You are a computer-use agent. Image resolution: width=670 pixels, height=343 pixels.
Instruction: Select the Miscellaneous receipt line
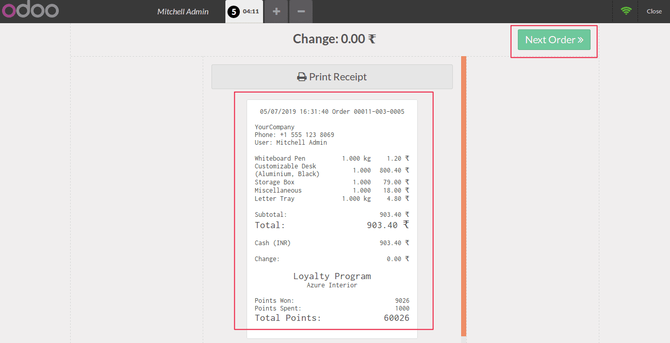(332, 191)
